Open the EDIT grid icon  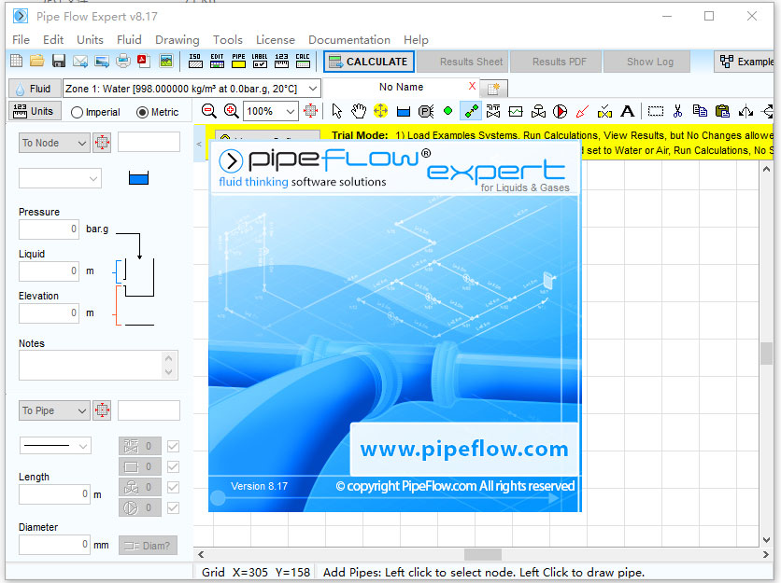pyautogui.click(x=217, y=62)
